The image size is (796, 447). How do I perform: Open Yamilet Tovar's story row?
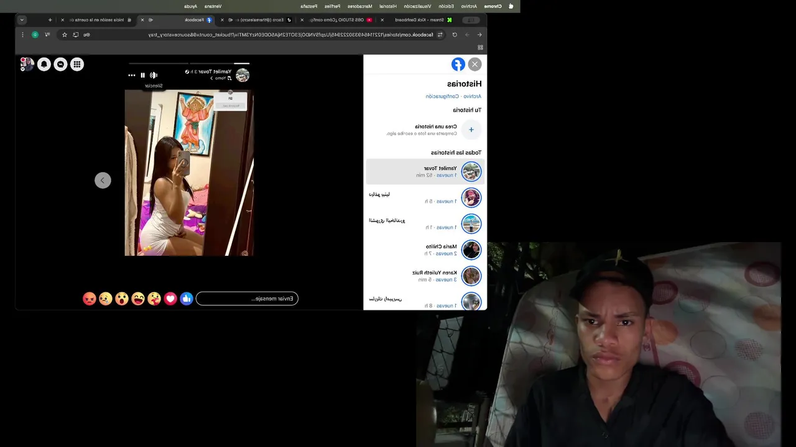coord(425,171)
